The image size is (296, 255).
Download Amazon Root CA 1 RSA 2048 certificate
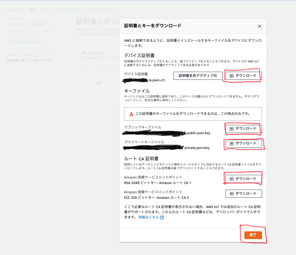(x=244, y=178)
